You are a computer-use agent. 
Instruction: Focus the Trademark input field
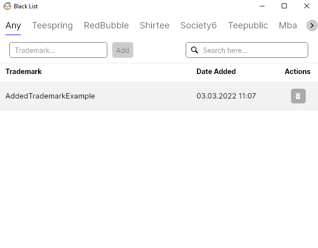point(58,50)
